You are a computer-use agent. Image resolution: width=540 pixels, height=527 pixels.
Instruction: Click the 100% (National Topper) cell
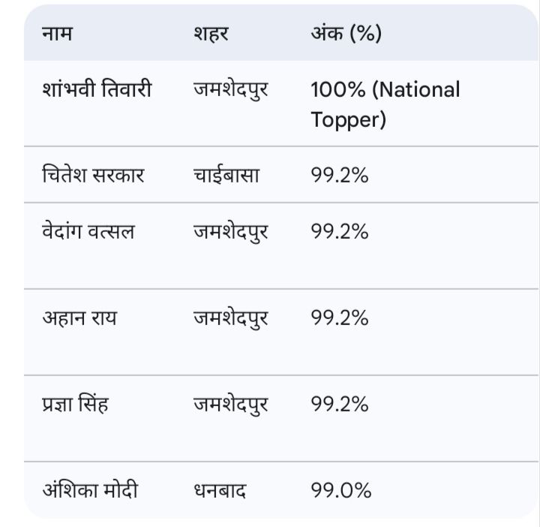tap(385, 104)
